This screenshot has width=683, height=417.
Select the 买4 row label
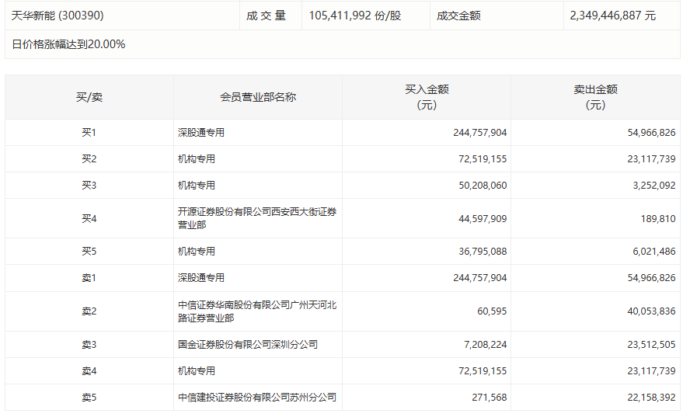click(x=89, y=218)
